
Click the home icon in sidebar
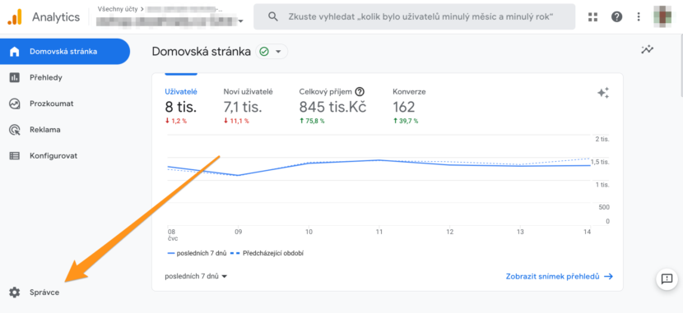click(15, 51)
